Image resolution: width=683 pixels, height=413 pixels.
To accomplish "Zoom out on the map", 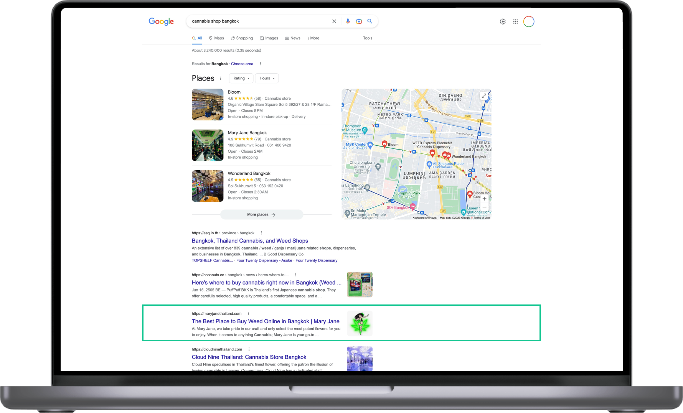I will coord(484,207).
